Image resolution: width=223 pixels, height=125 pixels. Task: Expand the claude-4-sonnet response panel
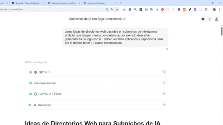[x=164, y=83]
